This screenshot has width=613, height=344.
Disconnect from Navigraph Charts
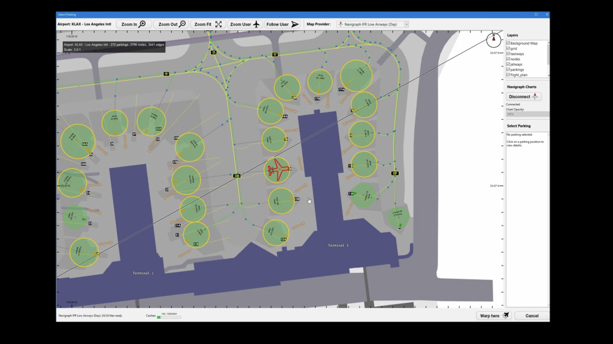[524, 96]
